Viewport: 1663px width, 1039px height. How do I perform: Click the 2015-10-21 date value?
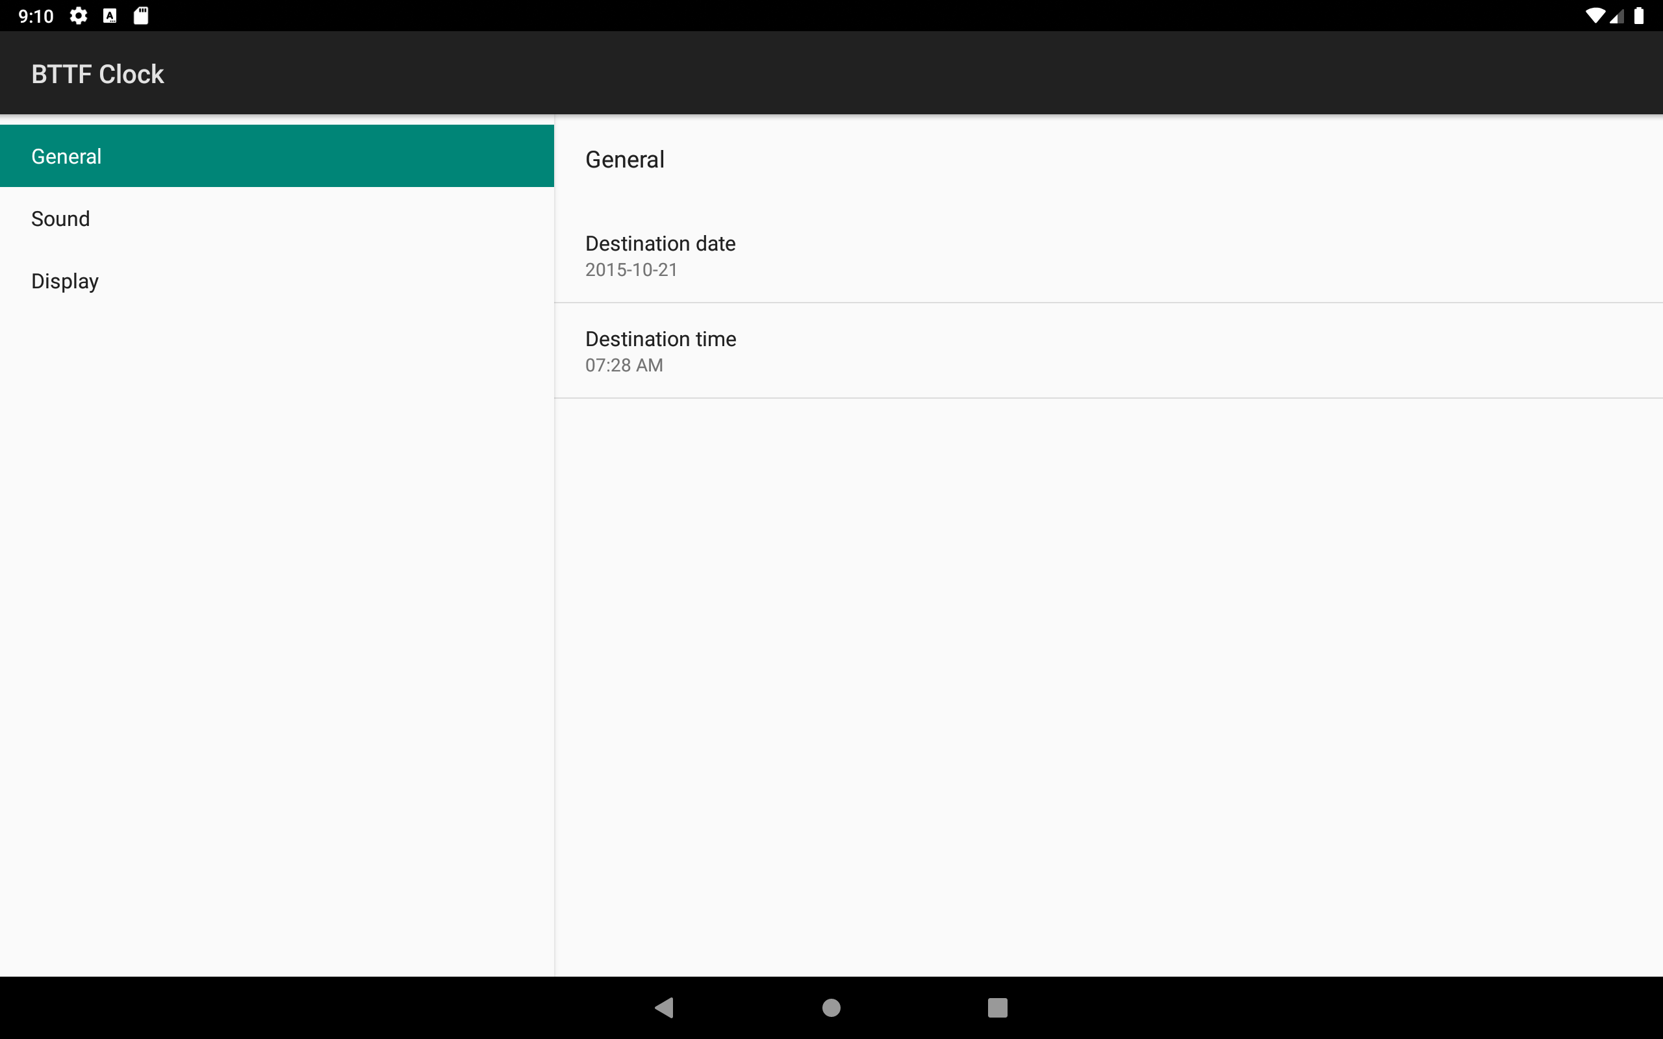coord(631,270)
